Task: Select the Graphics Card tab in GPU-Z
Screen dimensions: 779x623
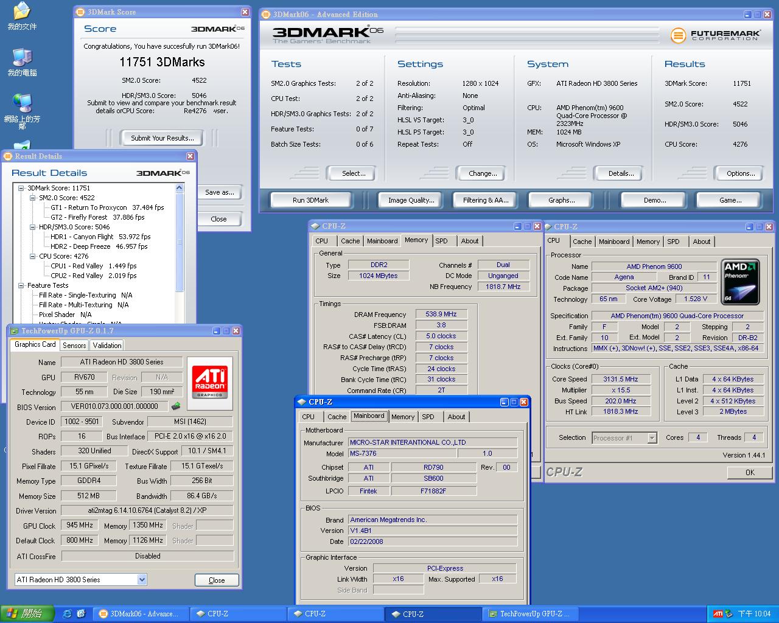Action: (x=35, y=344)
